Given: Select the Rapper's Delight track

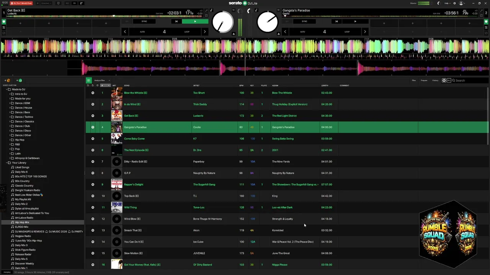Looking at the screenshot, I should (134, 184).
